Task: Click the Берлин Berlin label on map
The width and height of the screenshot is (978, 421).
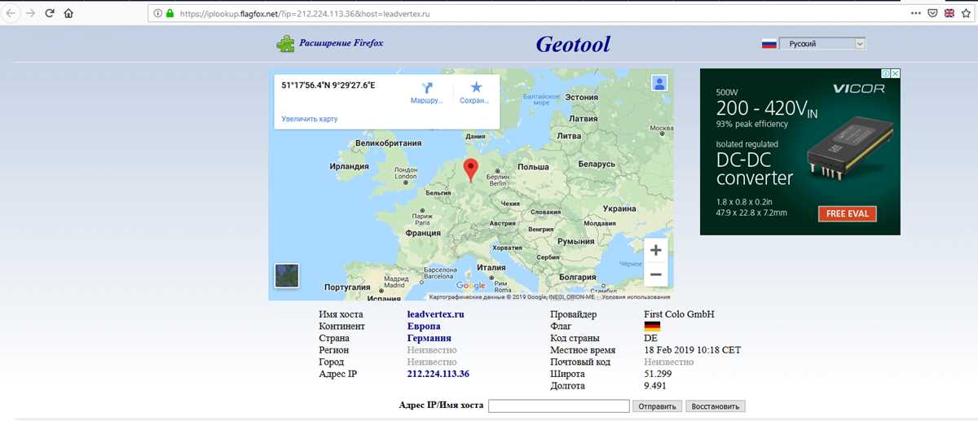Action: pos(498,180)
